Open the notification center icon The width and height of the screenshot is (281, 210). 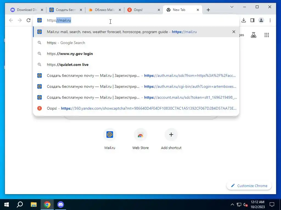click(272, 205)
